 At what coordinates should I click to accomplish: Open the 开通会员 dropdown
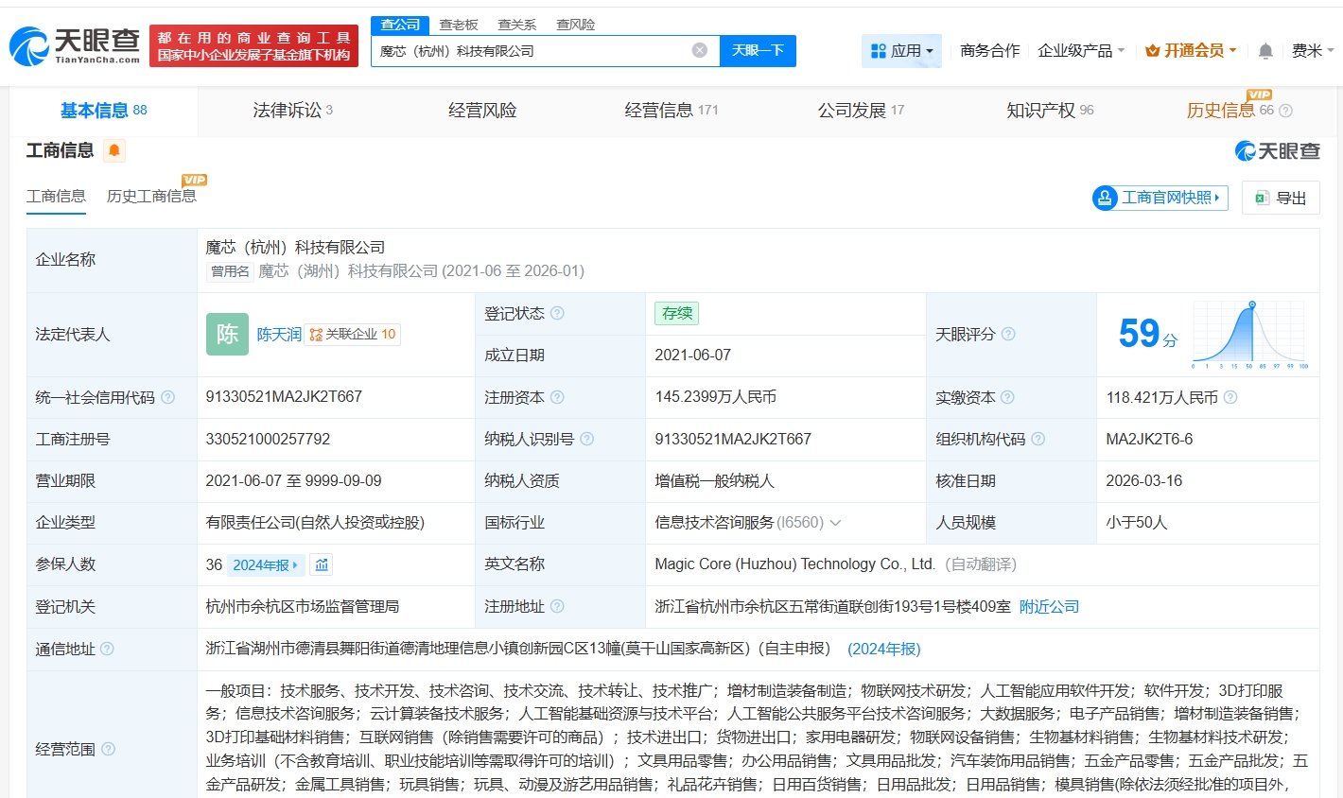pos(1191,51)
